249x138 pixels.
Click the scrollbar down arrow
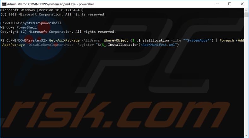pyautogui.click(x=246, y=135)
